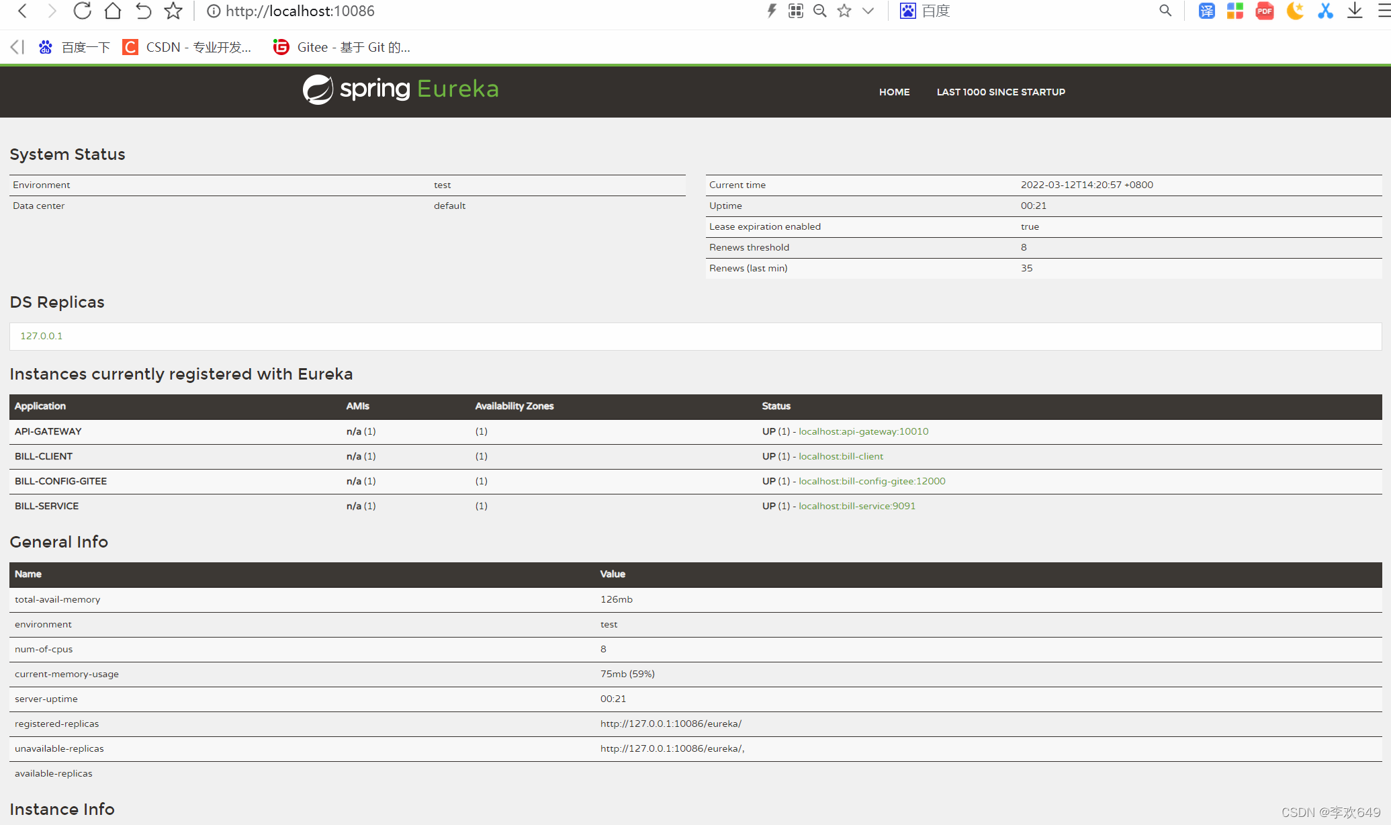Open the 百度一下 bookmark
The width and height of the screenshot is (1391, 825).
tap(74, 47)
